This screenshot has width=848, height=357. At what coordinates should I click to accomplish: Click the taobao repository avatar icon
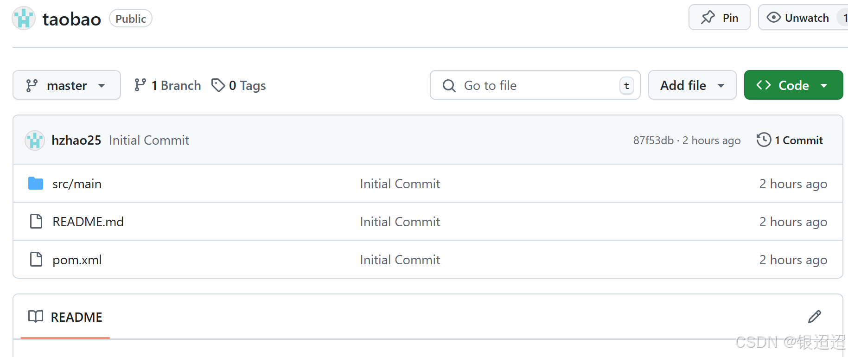click(x=24, y=19)
